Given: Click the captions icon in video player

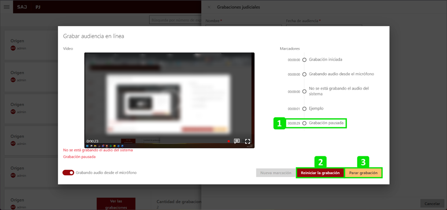Looking at the screenshot, I should pos(236,141).
